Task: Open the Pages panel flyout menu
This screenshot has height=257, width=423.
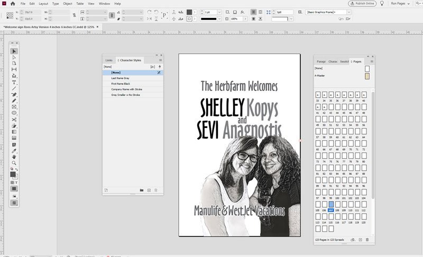Action: coord(372,61)
